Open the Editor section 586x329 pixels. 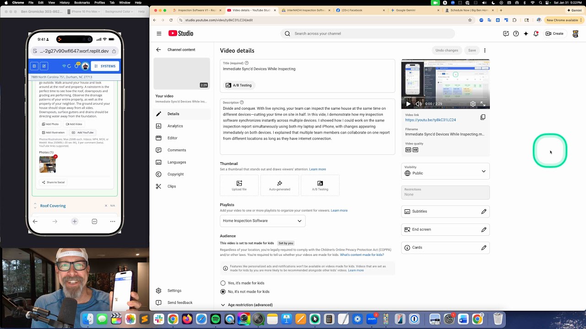click(181, 138)
